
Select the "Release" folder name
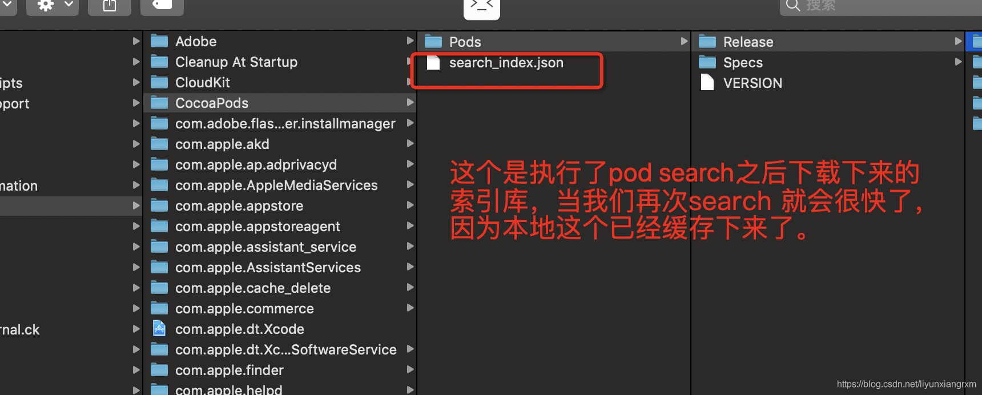(748, 42)
